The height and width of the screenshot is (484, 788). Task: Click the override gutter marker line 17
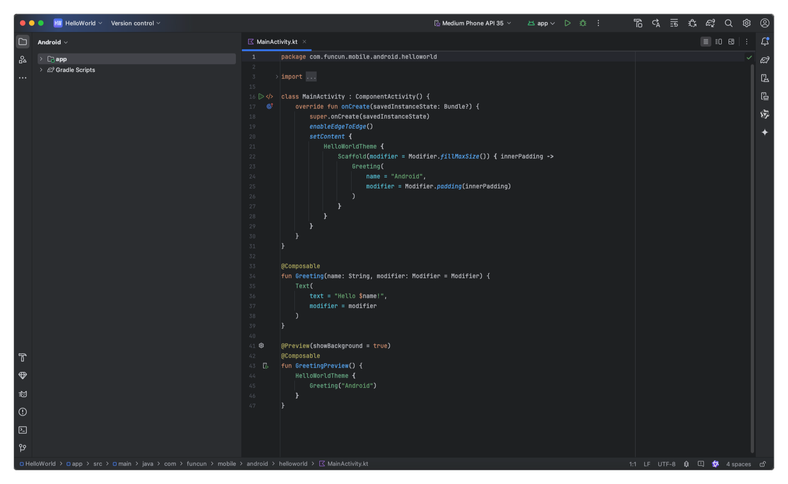click(269, 106)
